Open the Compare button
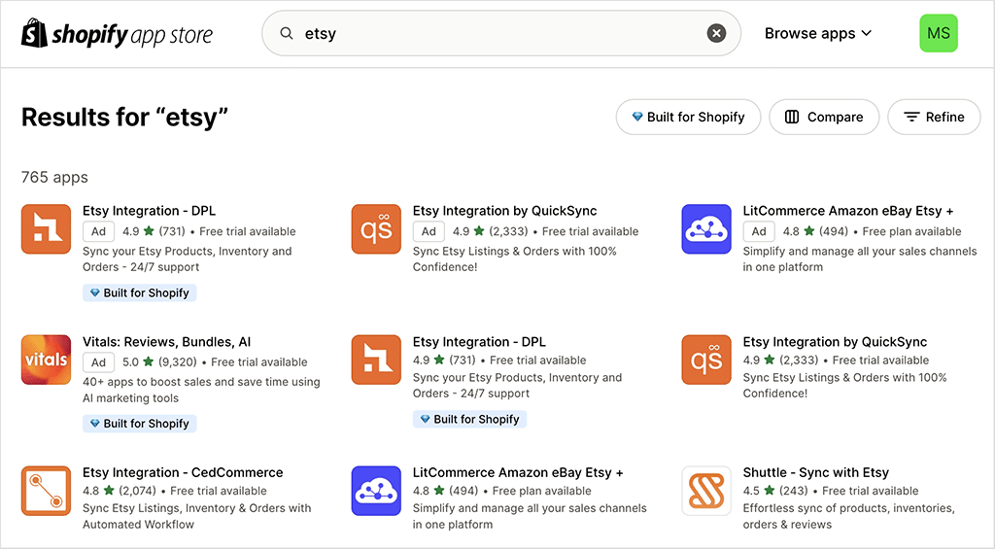The height and width of the screenshot is (549, 995). point(824,117)
